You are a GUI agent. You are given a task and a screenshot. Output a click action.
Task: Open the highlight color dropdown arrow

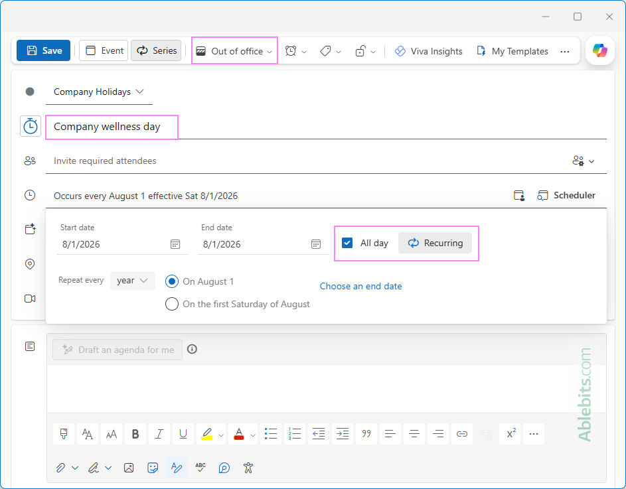221,435
